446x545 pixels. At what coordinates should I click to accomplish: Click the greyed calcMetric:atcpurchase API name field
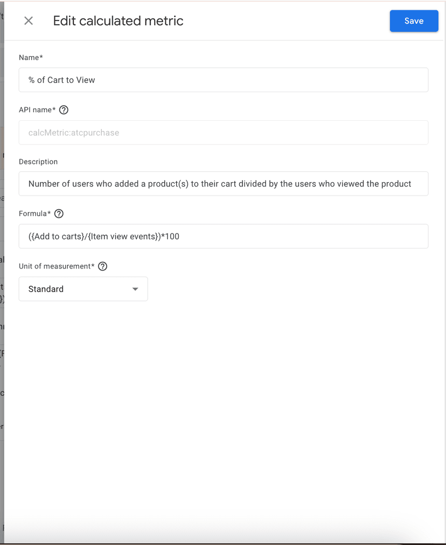(223, 133)
